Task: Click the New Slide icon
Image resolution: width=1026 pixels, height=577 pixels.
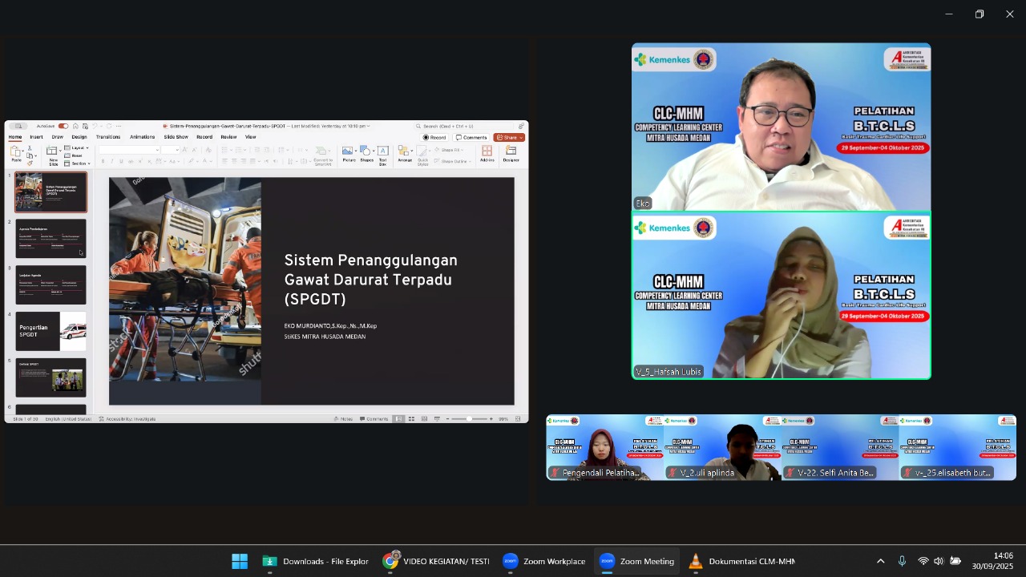Action: [53, 155]
